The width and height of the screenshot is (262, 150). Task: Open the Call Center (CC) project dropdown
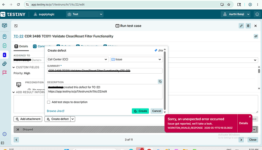click(78, 59)
